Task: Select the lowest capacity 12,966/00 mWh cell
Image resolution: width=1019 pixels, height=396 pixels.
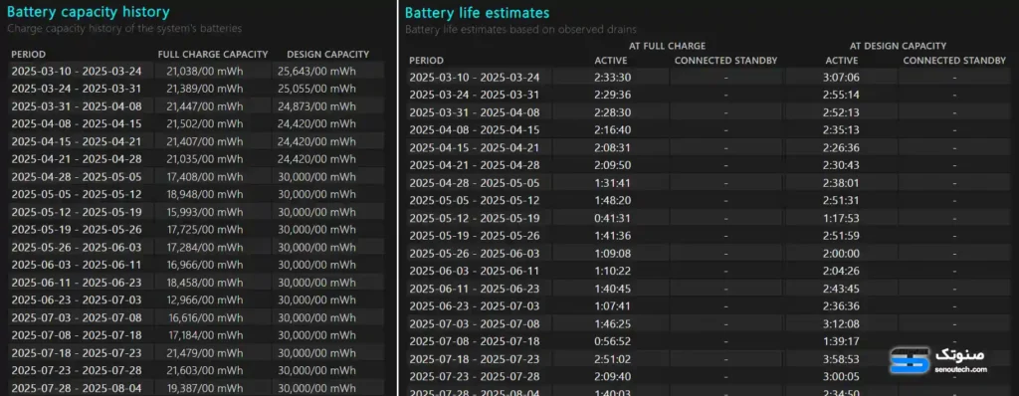Action: (x=205, y=299)
